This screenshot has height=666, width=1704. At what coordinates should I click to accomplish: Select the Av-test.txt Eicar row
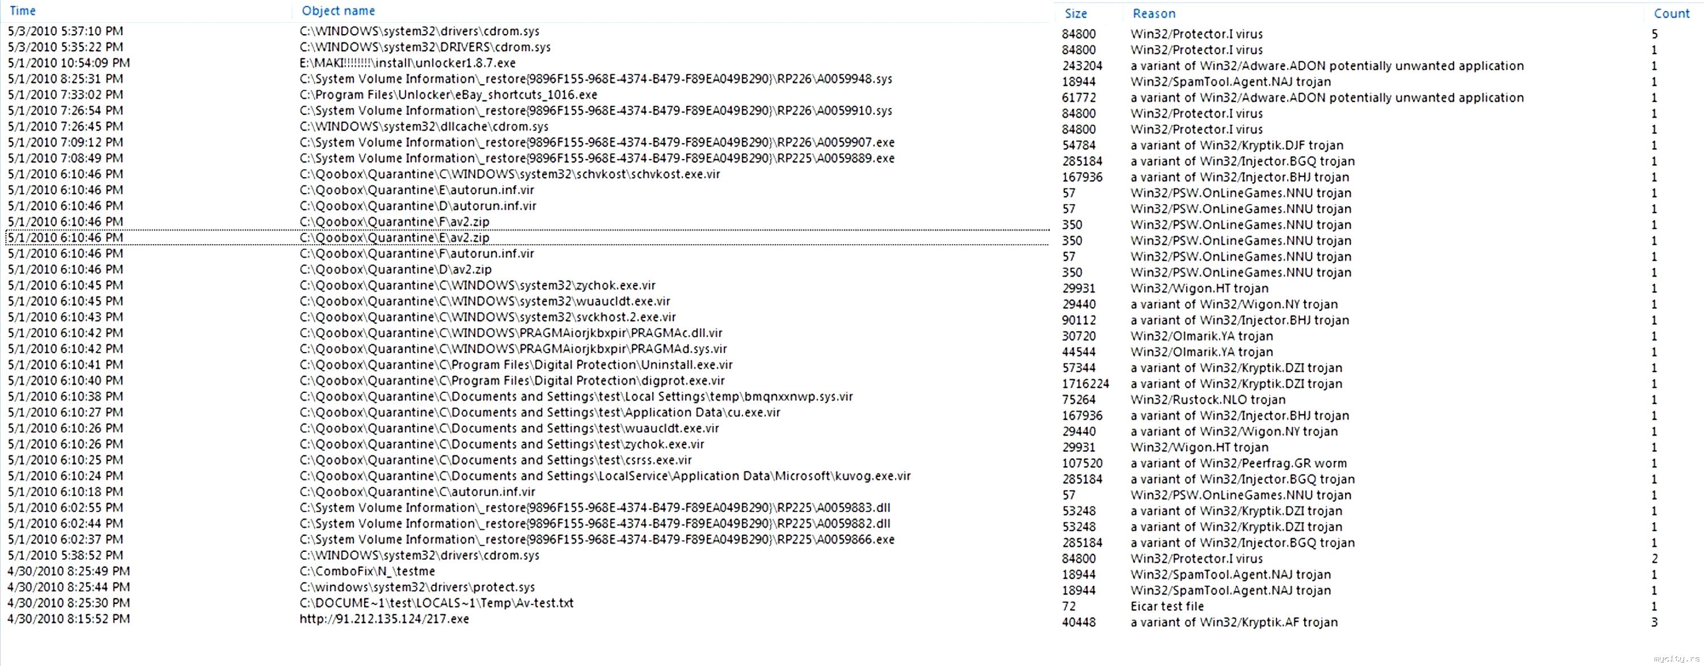(x=527, y=602)
